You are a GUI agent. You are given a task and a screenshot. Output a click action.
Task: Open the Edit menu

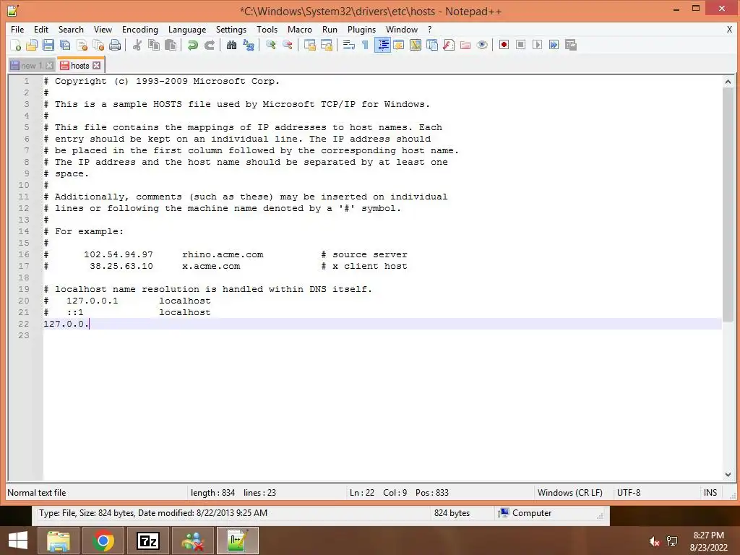41,29
